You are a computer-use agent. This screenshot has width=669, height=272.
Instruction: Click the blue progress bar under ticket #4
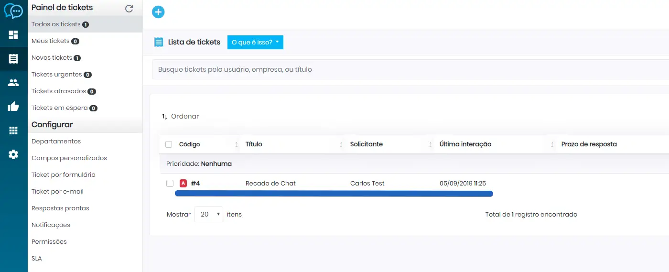tap(334, 194)
